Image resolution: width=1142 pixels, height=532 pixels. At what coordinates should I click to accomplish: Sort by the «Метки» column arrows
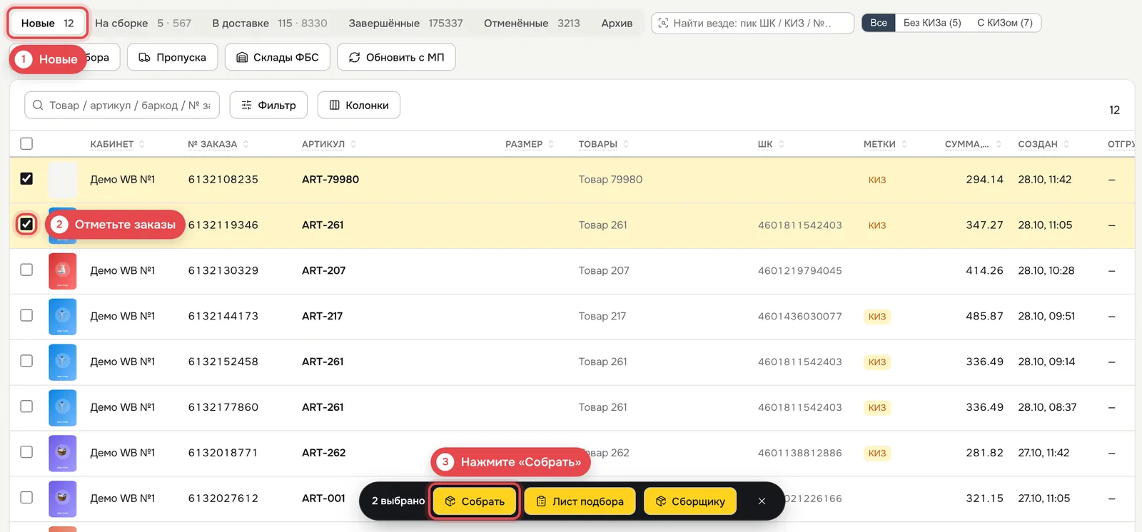(904, 144)
